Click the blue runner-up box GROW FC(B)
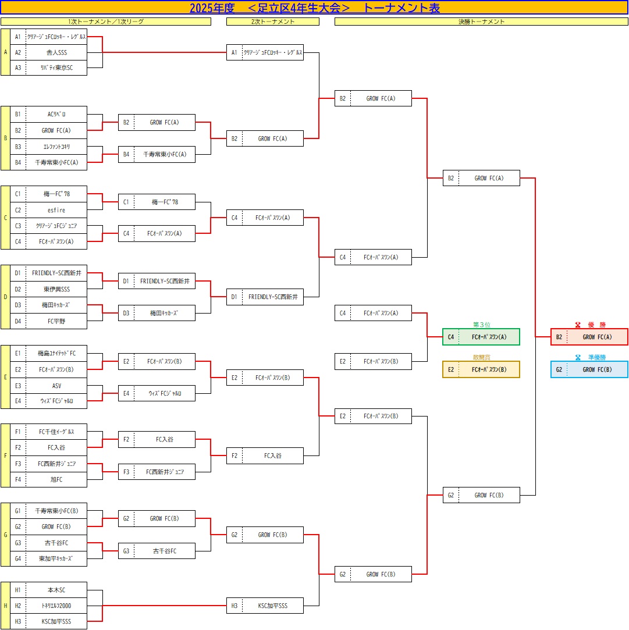This screenshot has width=629, height=630. [589, 369]
